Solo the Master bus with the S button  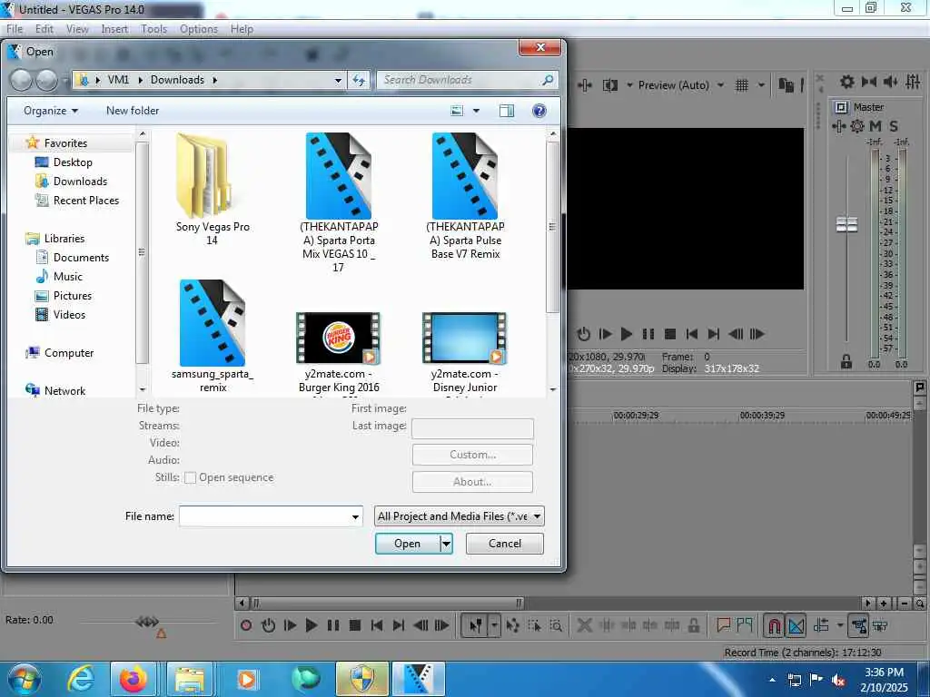coord(894,126)
